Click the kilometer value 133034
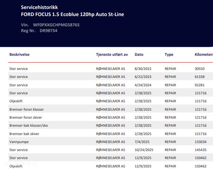Viewport: 213px width, 169px height. pos(201,142)
